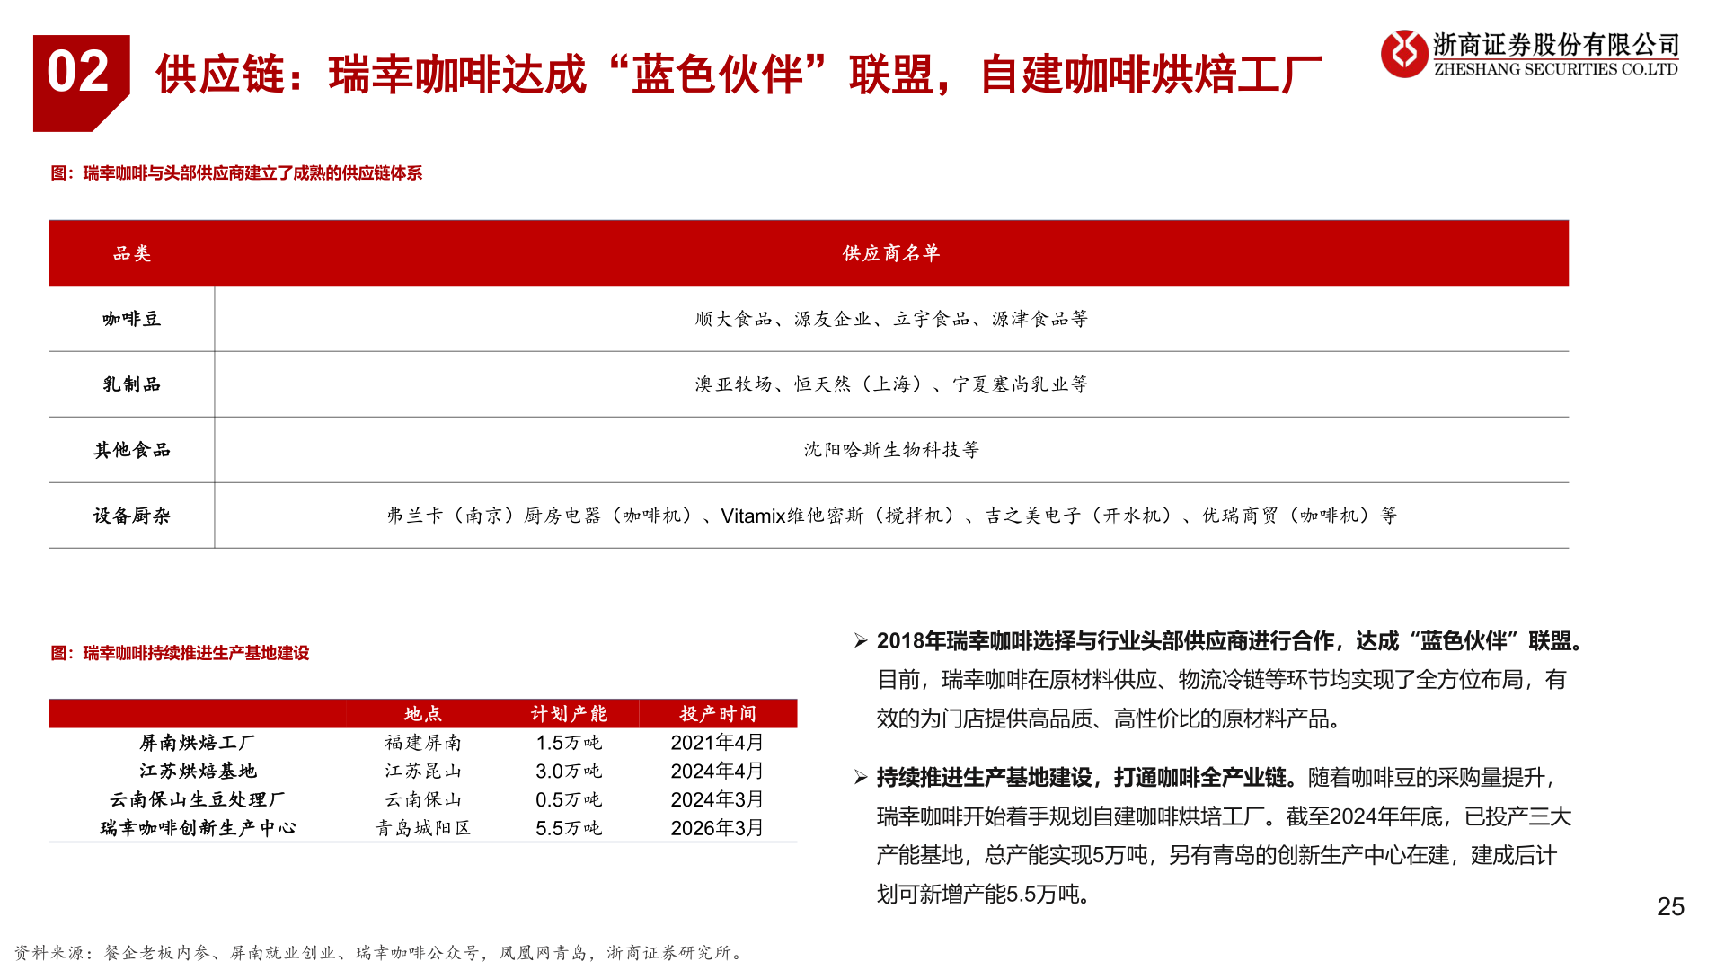Click the "地点" column header

click(423, 714)
